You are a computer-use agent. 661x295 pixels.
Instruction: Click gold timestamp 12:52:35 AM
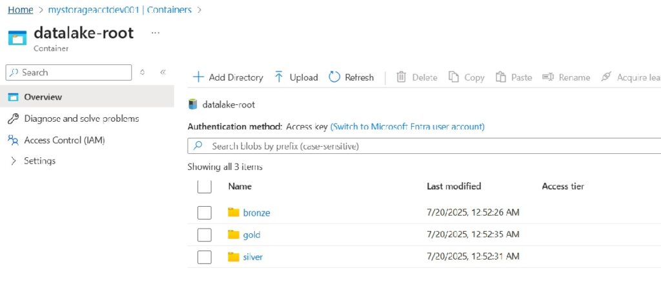[x=473, y=234]
